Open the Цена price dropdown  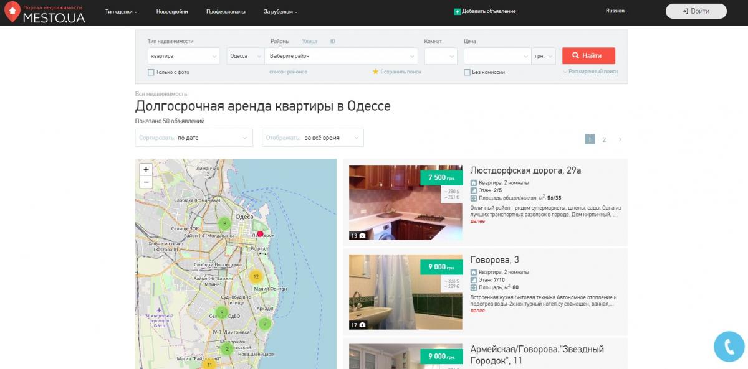(x=497, y=56)
